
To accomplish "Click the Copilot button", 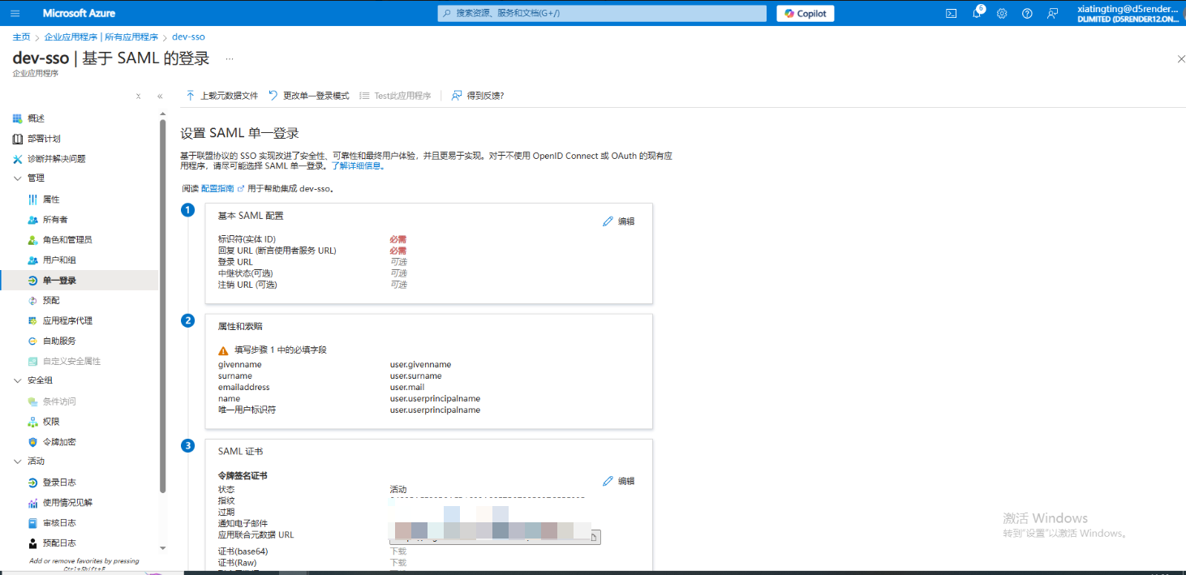I will point(805,13).
